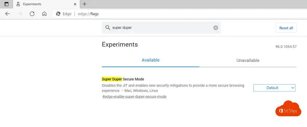Open the Default dropdown for Super Duper Secure Mode
This screenshot has width=307, height=127.
(274, 88)
